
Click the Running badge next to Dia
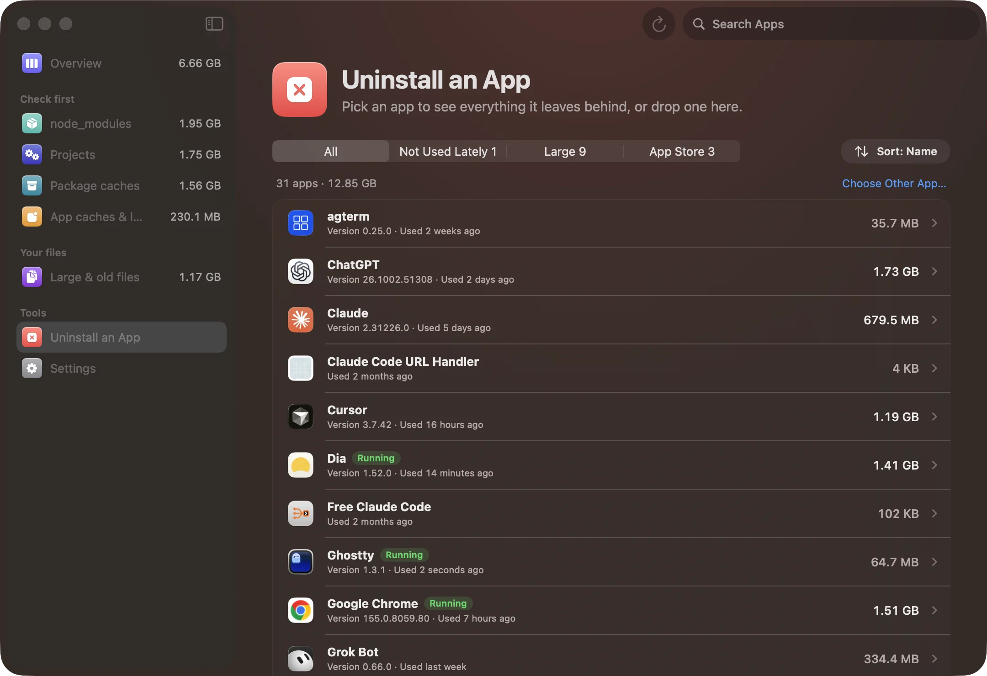376,458
